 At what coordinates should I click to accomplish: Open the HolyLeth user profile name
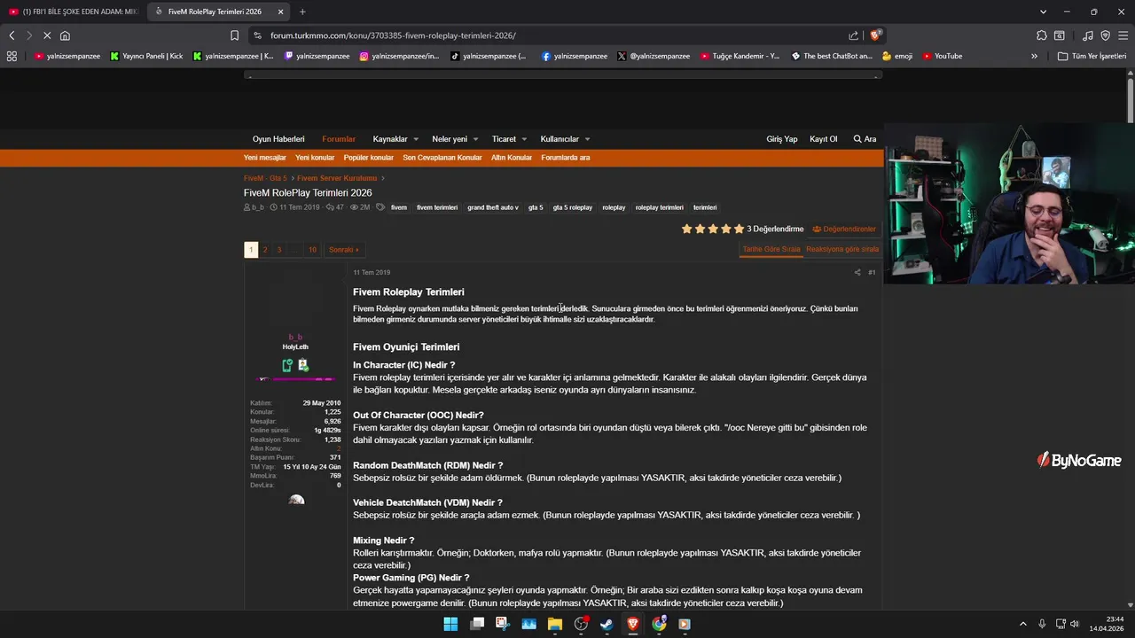[295, 346]
